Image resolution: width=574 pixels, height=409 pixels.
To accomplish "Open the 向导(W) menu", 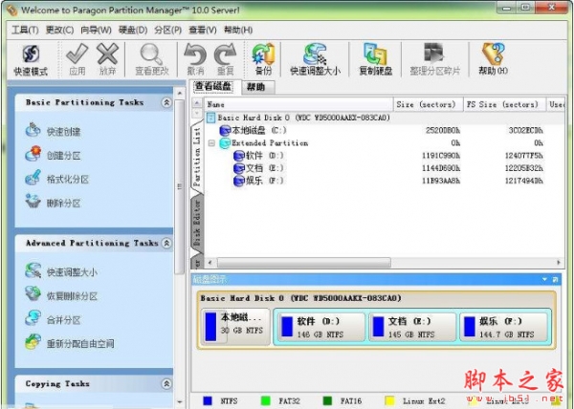I will tap(96, 30).
